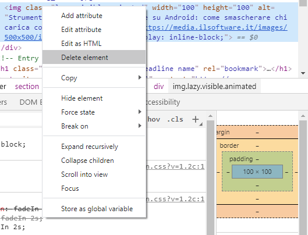Image resolution: width=308 pixels, height=235 pixels.
Task: Open the Copy submenu
Action: pos(94,78)
